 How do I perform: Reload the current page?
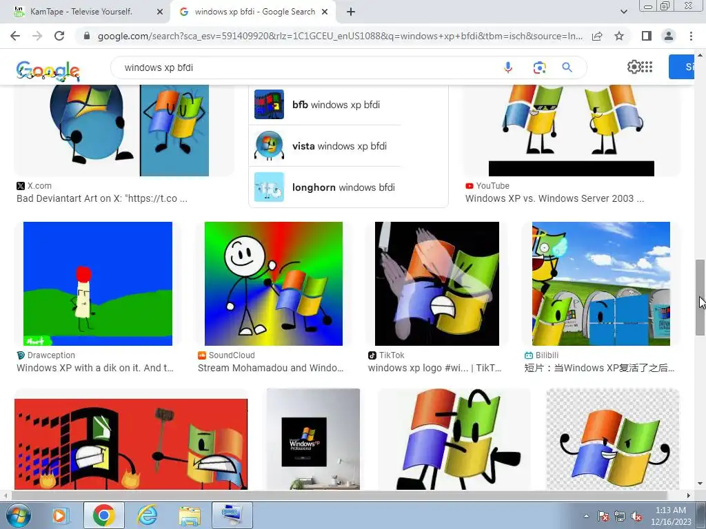pos(59,36)
